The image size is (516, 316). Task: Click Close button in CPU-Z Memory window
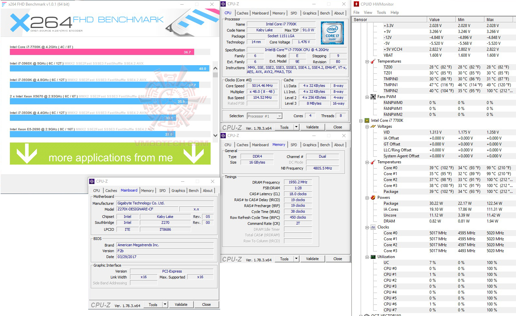click(338, 259)
